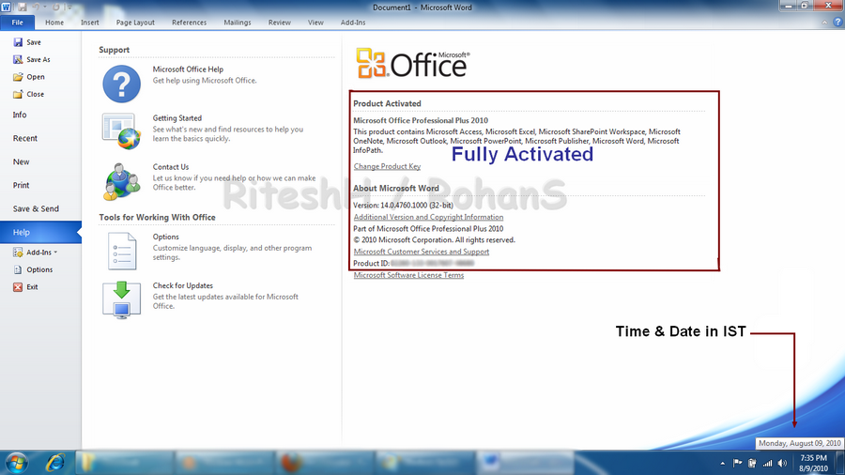Image resolution: width=845 pixels, height=475 pixels.
Task: Select the highlighted Help menu item
Action: 40,232
